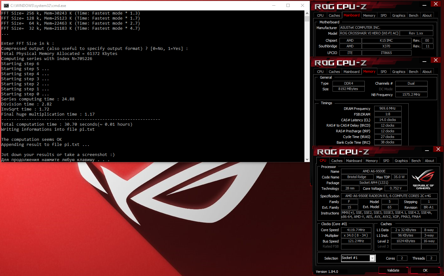Open About tab in bottom CPU-Z window

coord(429,161)
